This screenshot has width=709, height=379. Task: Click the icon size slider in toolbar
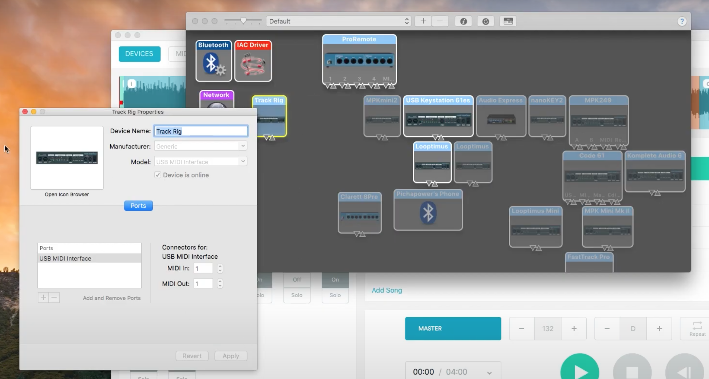[x=243, y=21]
